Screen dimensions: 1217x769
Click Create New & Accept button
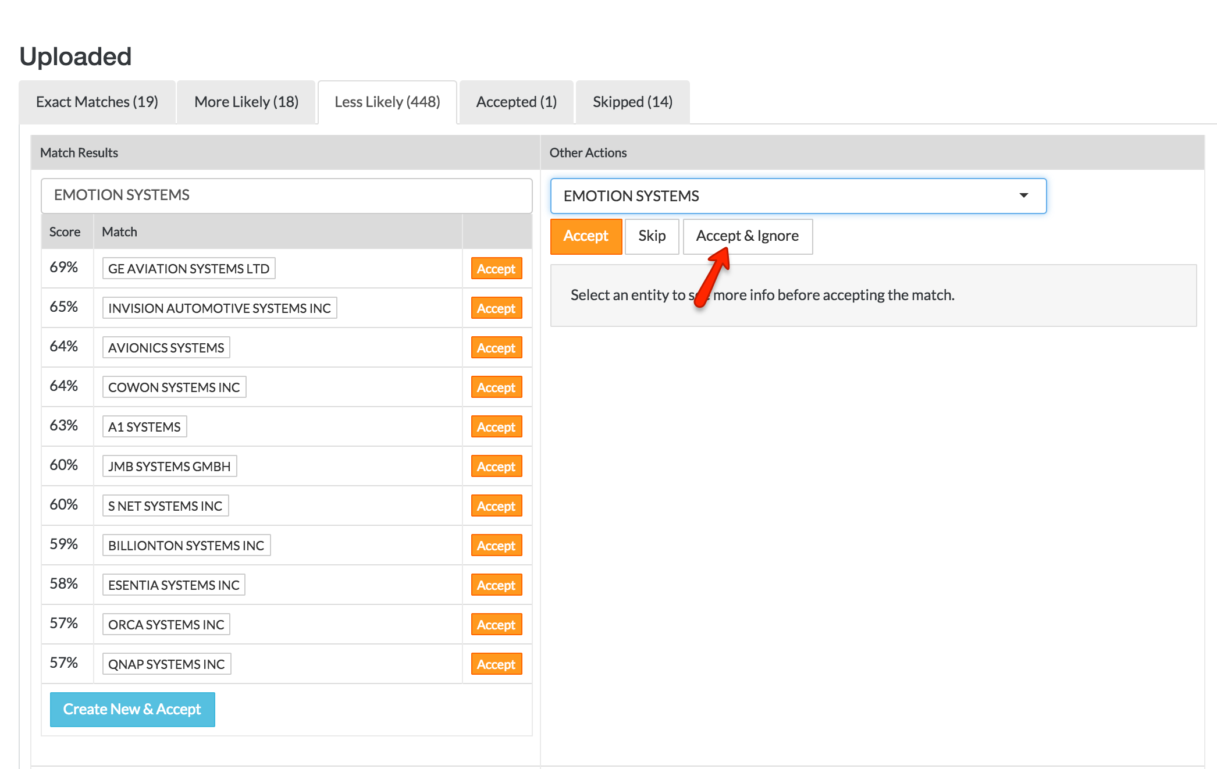click(x=132, y=709)
